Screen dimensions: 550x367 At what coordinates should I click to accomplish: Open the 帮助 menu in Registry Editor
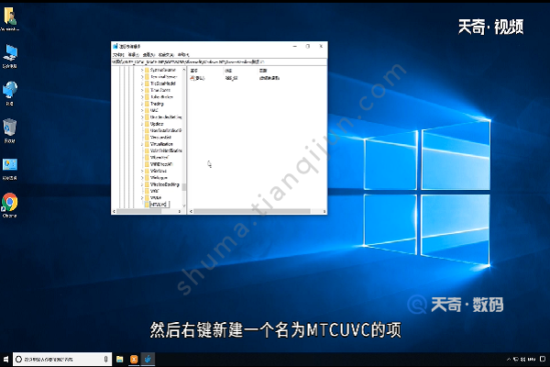(183, 55)
